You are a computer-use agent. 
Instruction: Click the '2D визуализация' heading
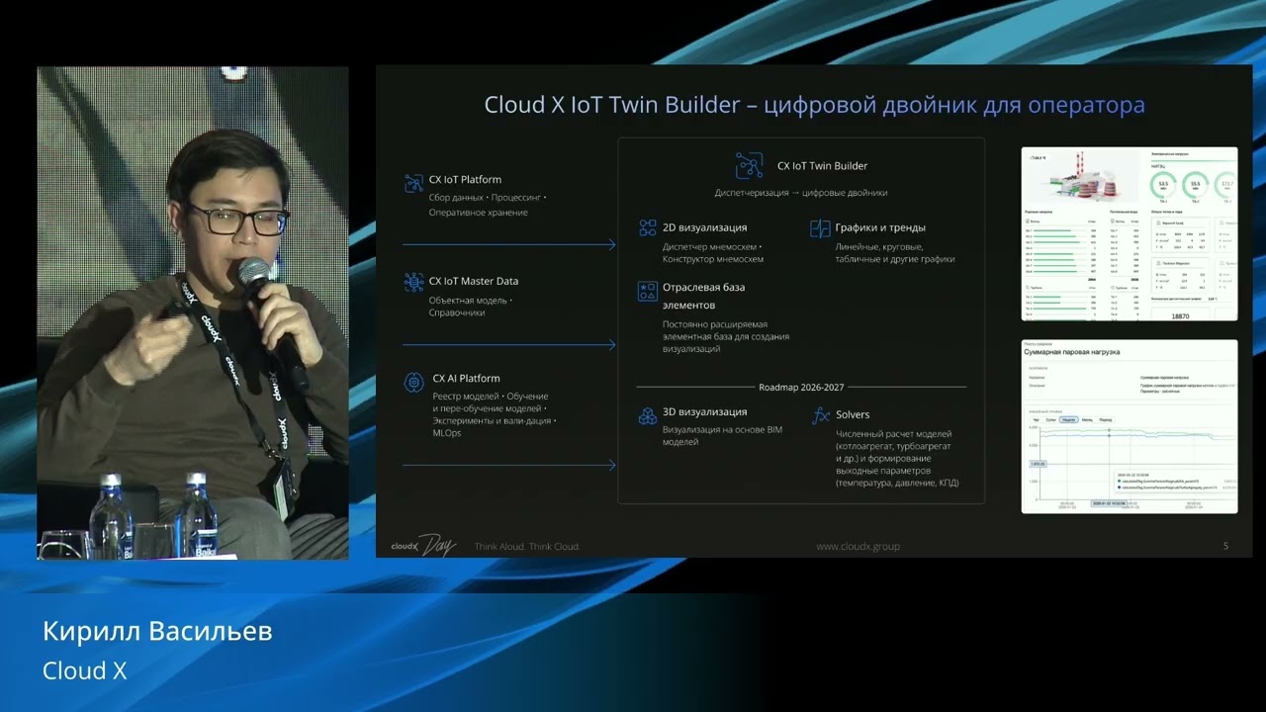click(705, 227)
